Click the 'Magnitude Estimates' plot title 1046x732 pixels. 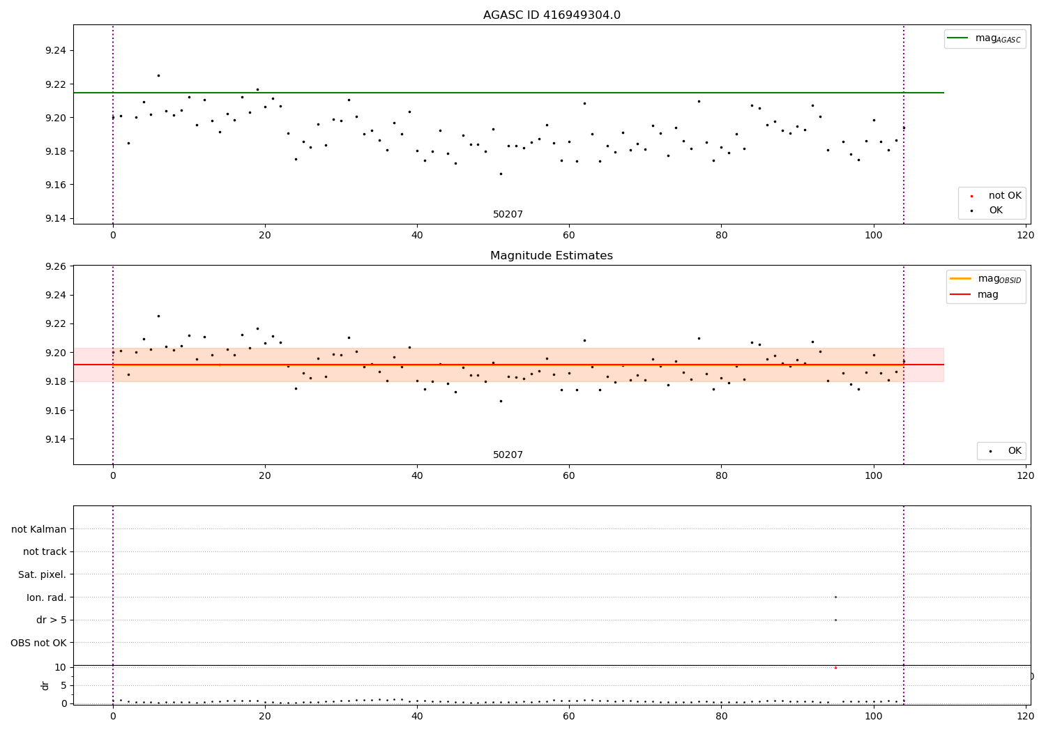(552, 256)
